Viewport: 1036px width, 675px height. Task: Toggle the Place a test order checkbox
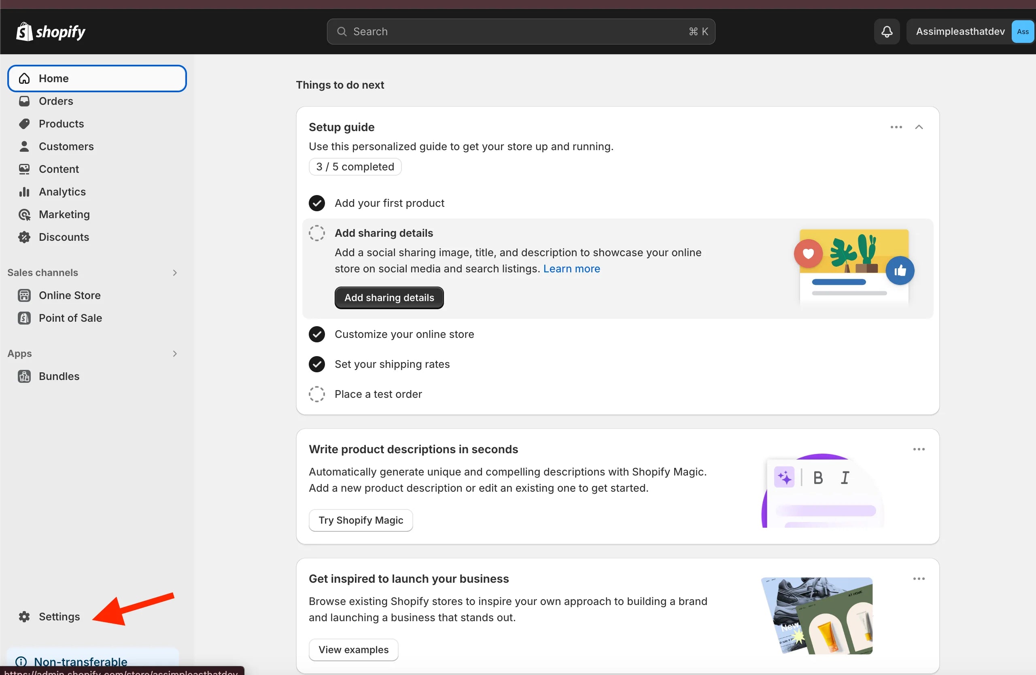[317, 394]
